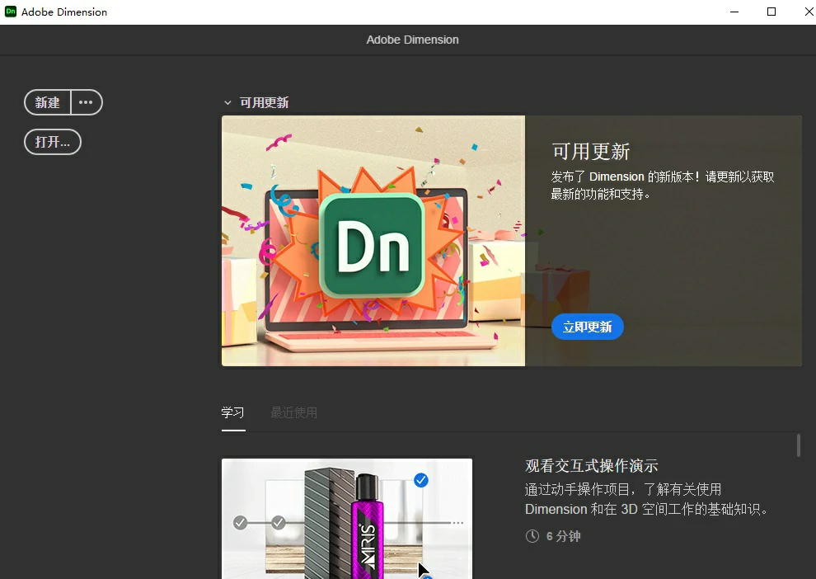Click 立即更新 to update Dimension
The height and width of the screenshot is (579, 816).
click(587, 327)
